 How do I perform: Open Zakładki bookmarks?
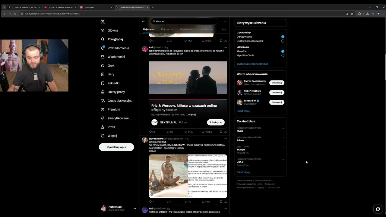(110, 83)
